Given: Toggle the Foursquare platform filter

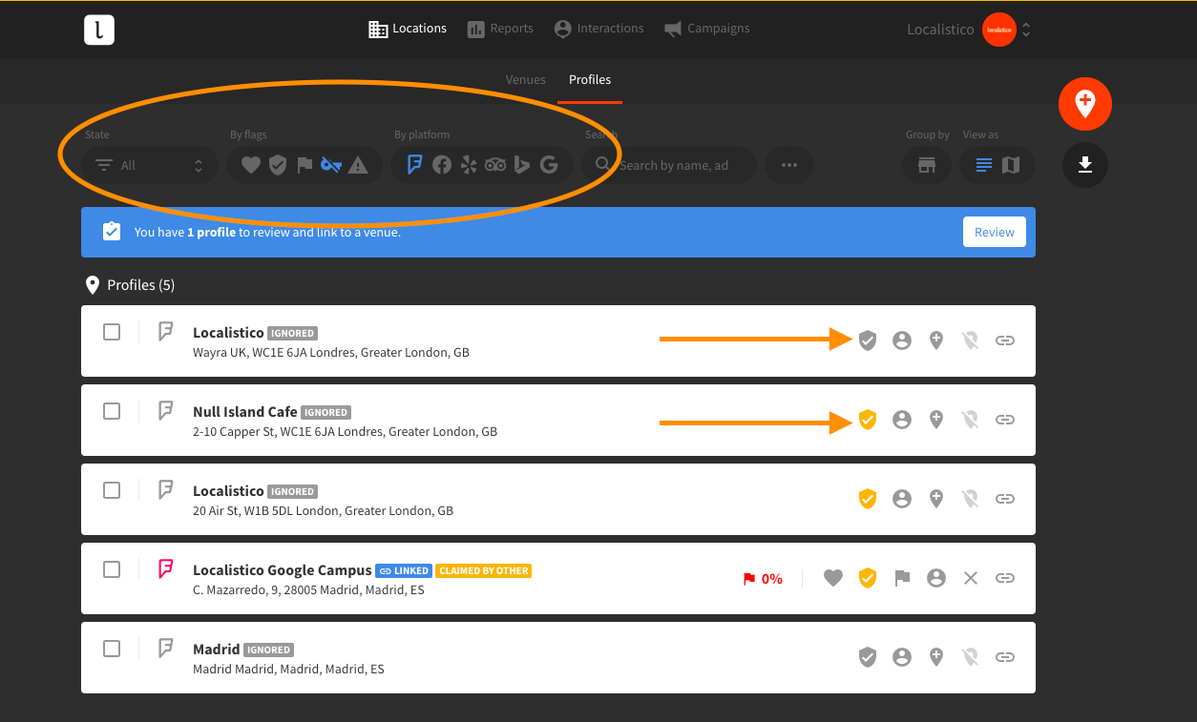Looking at the screenshot, I should point(415,165).
